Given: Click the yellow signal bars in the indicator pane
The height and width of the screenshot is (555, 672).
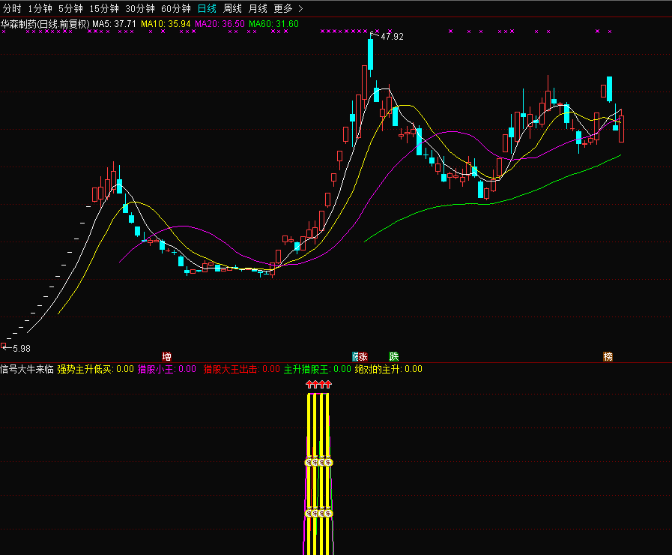Looking at the screenshot, I should pyautogui.click(x=318, y=473).
